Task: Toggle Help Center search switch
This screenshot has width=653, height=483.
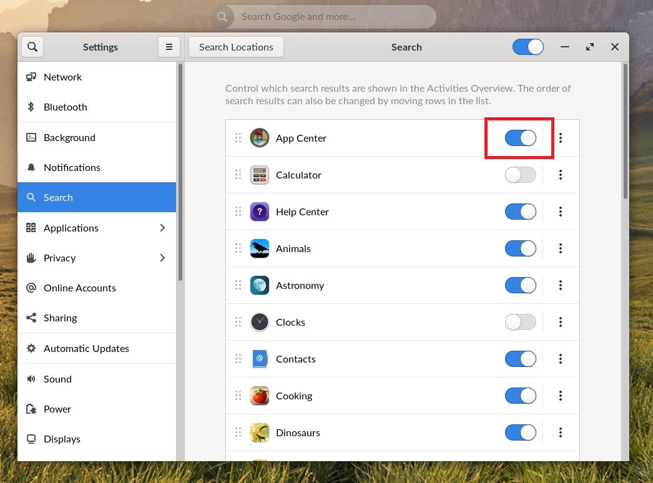Action: (x=521, y=212)
